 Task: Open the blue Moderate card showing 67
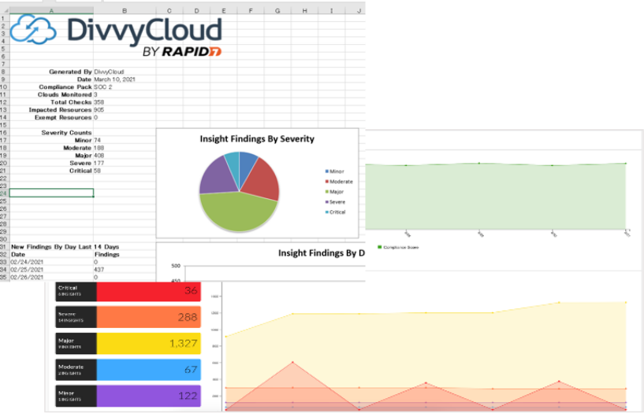(128, 370)
